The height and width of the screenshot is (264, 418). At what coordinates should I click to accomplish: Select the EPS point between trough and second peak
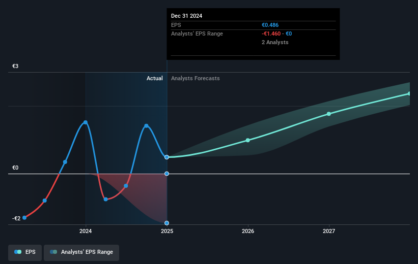pyautogui.click(x=126, y=186)
